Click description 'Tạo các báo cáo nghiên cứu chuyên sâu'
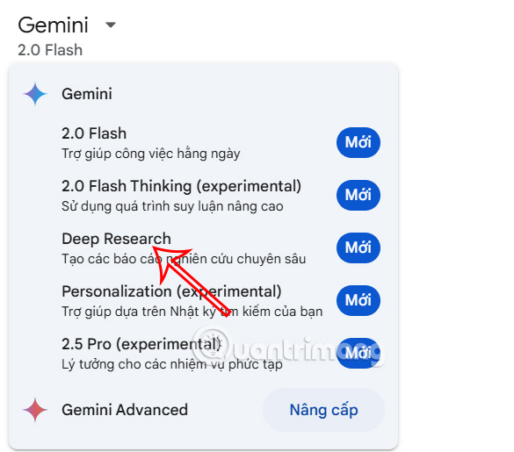 [184, 259]
